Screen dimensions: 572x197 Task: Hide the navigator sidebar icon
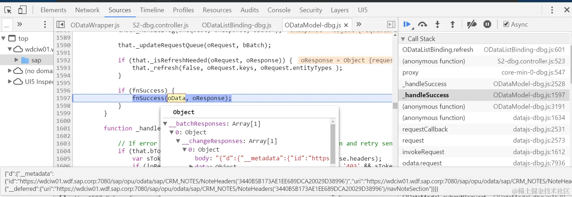click(61, 24)
